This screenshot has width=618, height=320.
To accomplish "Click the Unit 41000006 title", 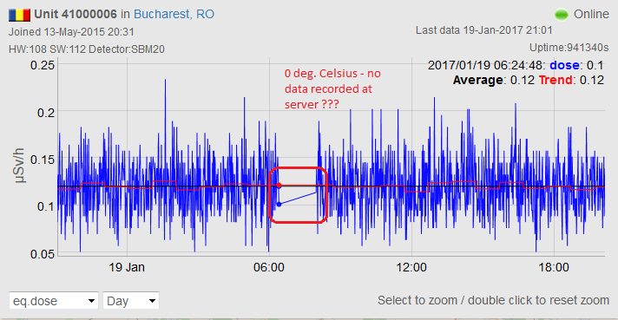I will pos(76,14).
